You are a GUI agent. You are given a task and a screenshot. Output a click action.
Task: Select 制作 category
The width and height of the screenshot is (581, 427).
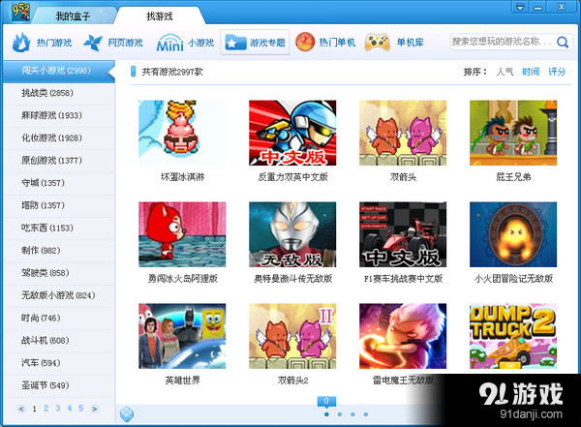(x=58, y=251)
